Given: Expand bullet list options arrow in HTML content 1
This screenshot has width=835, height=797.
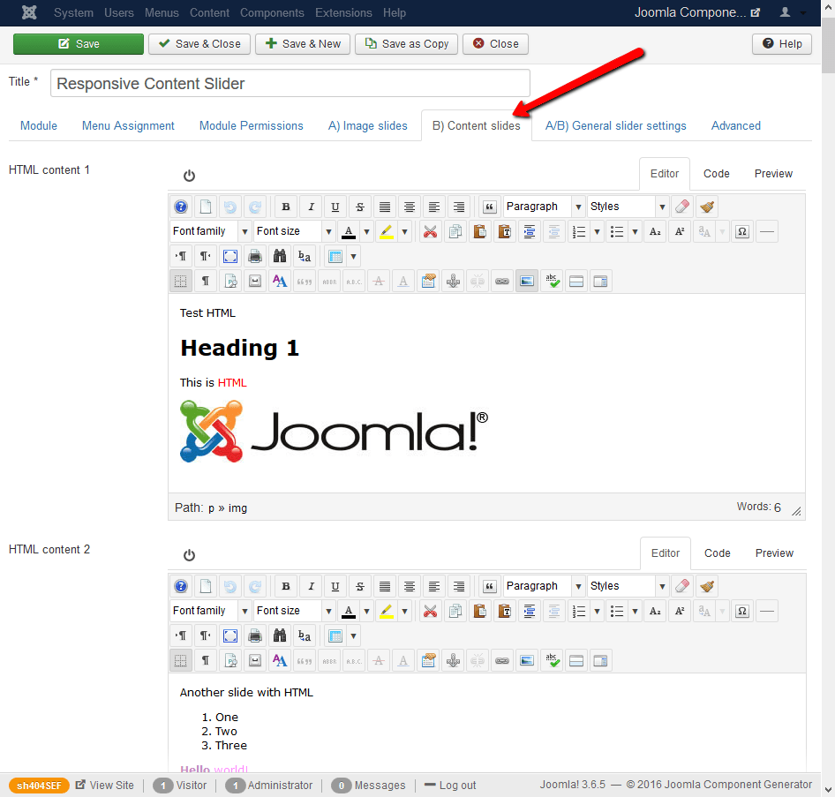Looking at the screenshot, I should click(x=635, y=231).
